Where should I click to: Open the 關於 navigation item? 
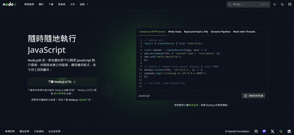(41, 4)
